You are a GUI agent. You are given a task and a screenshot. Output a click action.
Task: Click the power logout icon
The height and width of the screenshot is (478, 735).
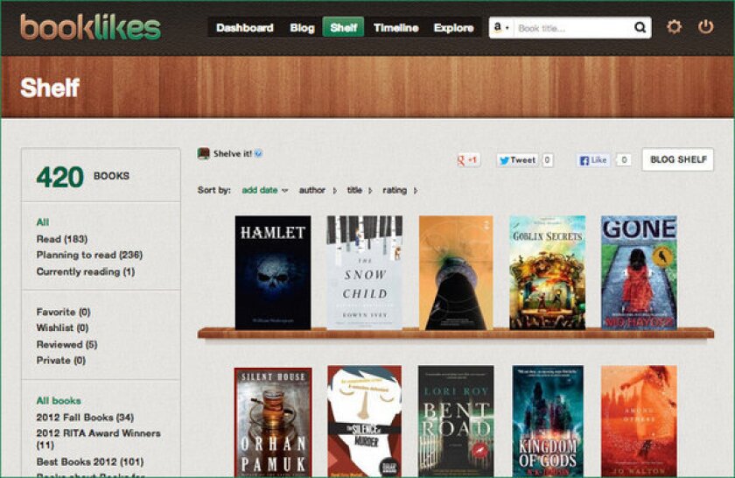coord(705,27)
